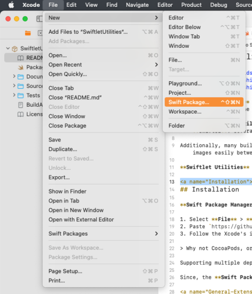Viewport: 252px width, 294px height.
Task: Open the source control navigator icon
Action: pos(40,33)
